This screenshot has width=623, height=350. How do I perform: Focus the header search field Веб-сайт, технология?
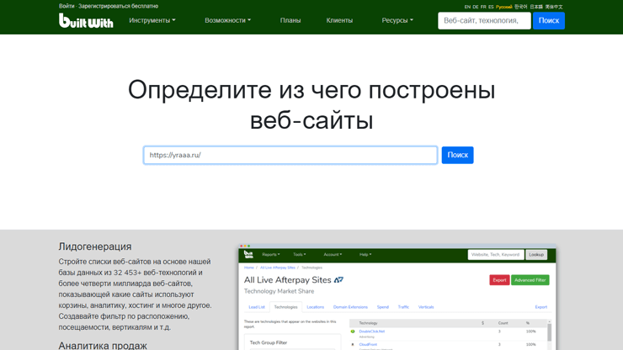coord(484,21)
